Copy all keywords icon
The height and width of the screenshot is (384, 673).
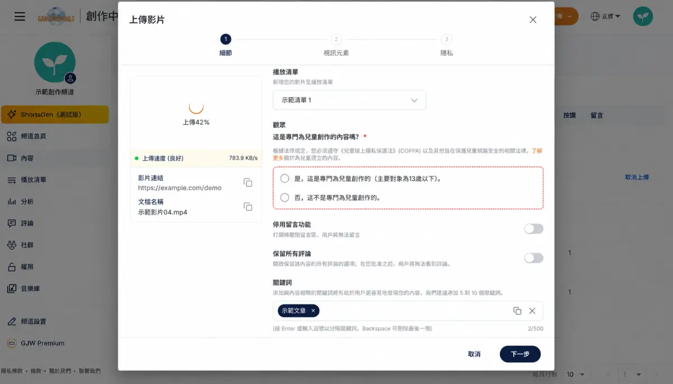click(517, 311)
